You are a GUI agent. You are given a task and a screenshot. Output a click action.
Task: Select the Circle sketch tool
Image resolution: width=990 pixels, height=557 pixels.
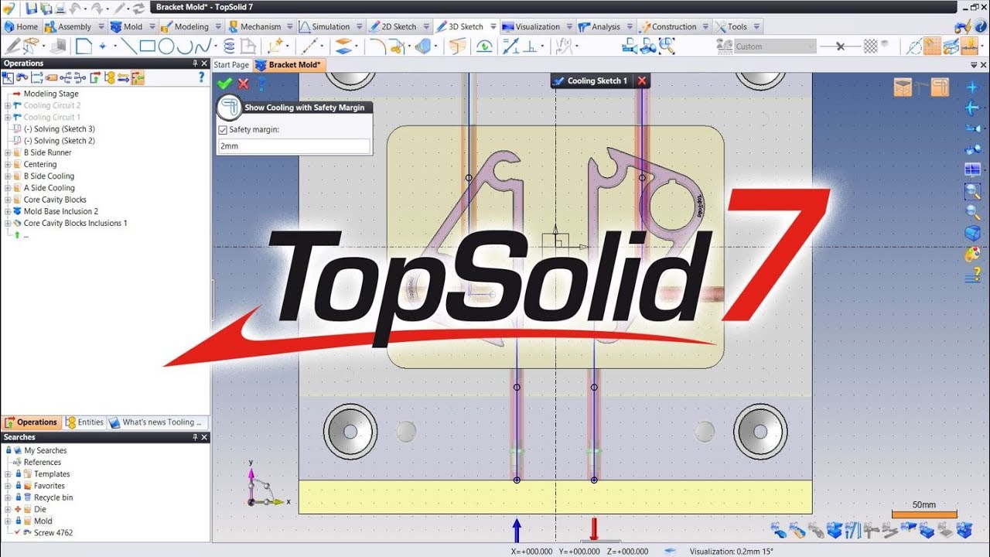pos(166,46)
